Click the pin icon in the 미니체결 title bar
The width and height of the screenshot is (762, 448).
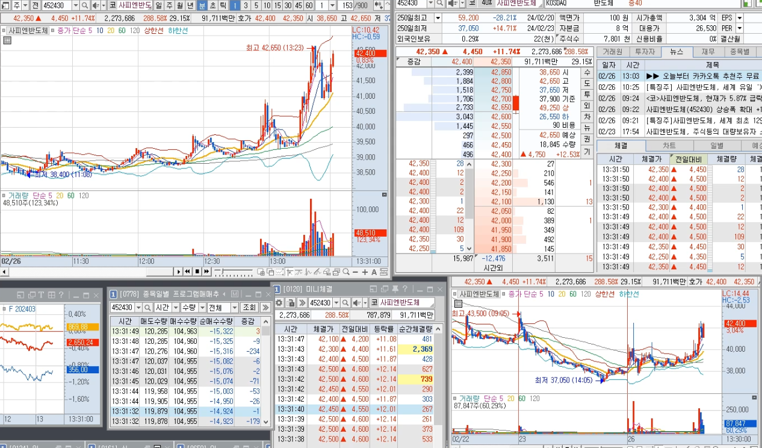click(x=394, y=289)
